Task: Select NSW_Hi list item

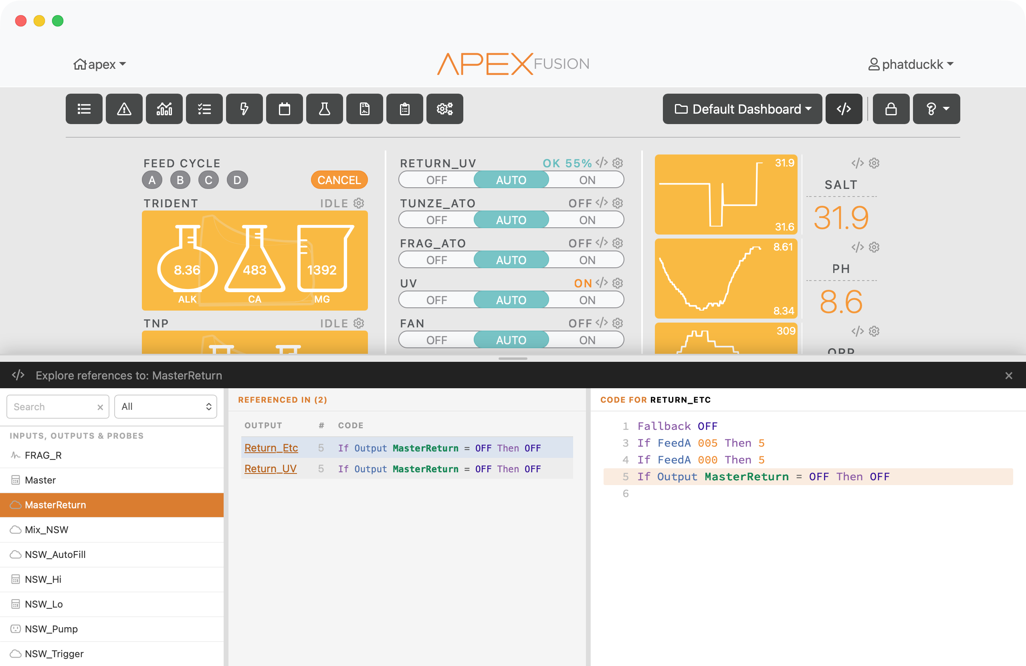Action: click(x=112, y=580)
